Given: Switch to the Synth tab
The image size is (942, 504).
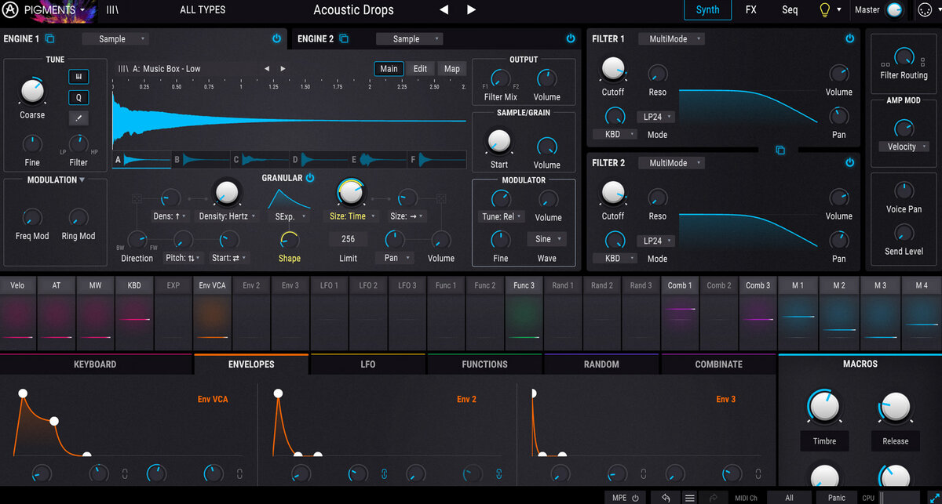Looking at the screenshot, I should click(x=707, y=10).
